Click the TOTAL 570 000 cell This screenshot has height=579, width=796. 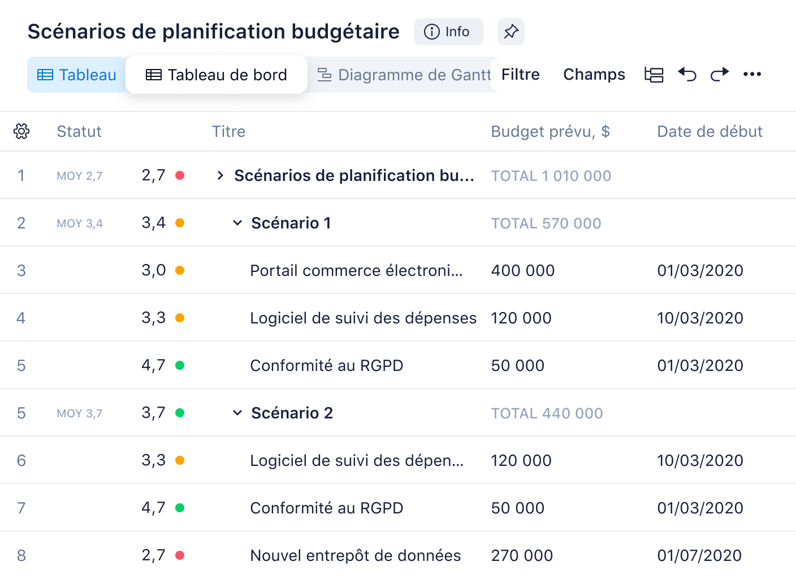[x=546, y=223]
